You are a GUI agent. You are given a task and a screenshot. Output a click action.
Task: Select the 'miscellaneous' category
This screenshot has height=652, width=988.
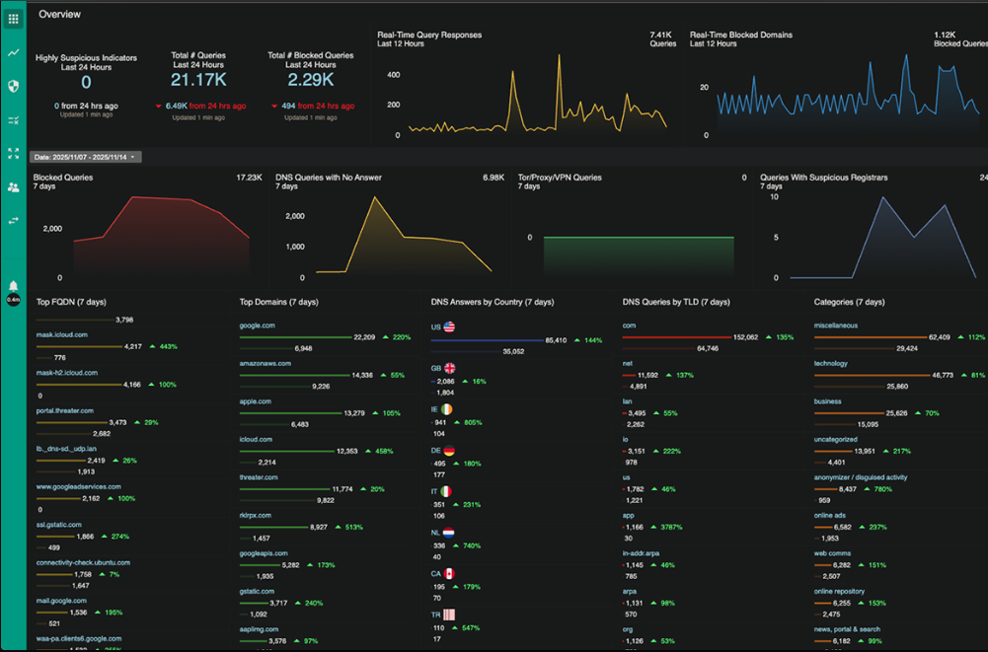point(836,326)
